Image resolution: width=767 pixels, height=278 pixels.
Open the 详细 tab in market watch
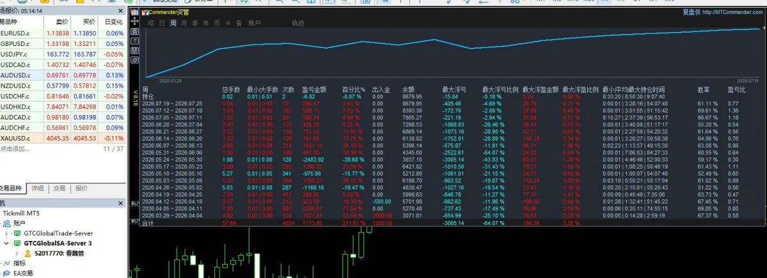coord(37,189)
